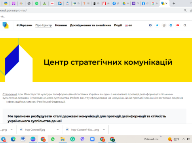Open the Новини menu item
192x143 pixels.
(x=61, y=25)
